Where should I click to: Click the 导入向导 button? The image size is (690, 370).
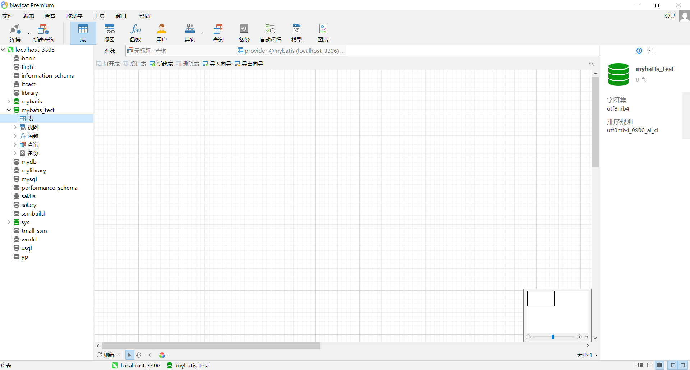(x=217, y=64)
